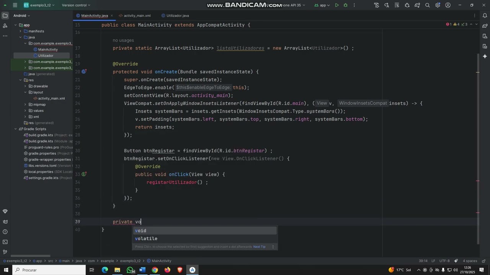Choose 'void' from the completion popup
This screenshot has height=275, width=490.
click(205, 231)
